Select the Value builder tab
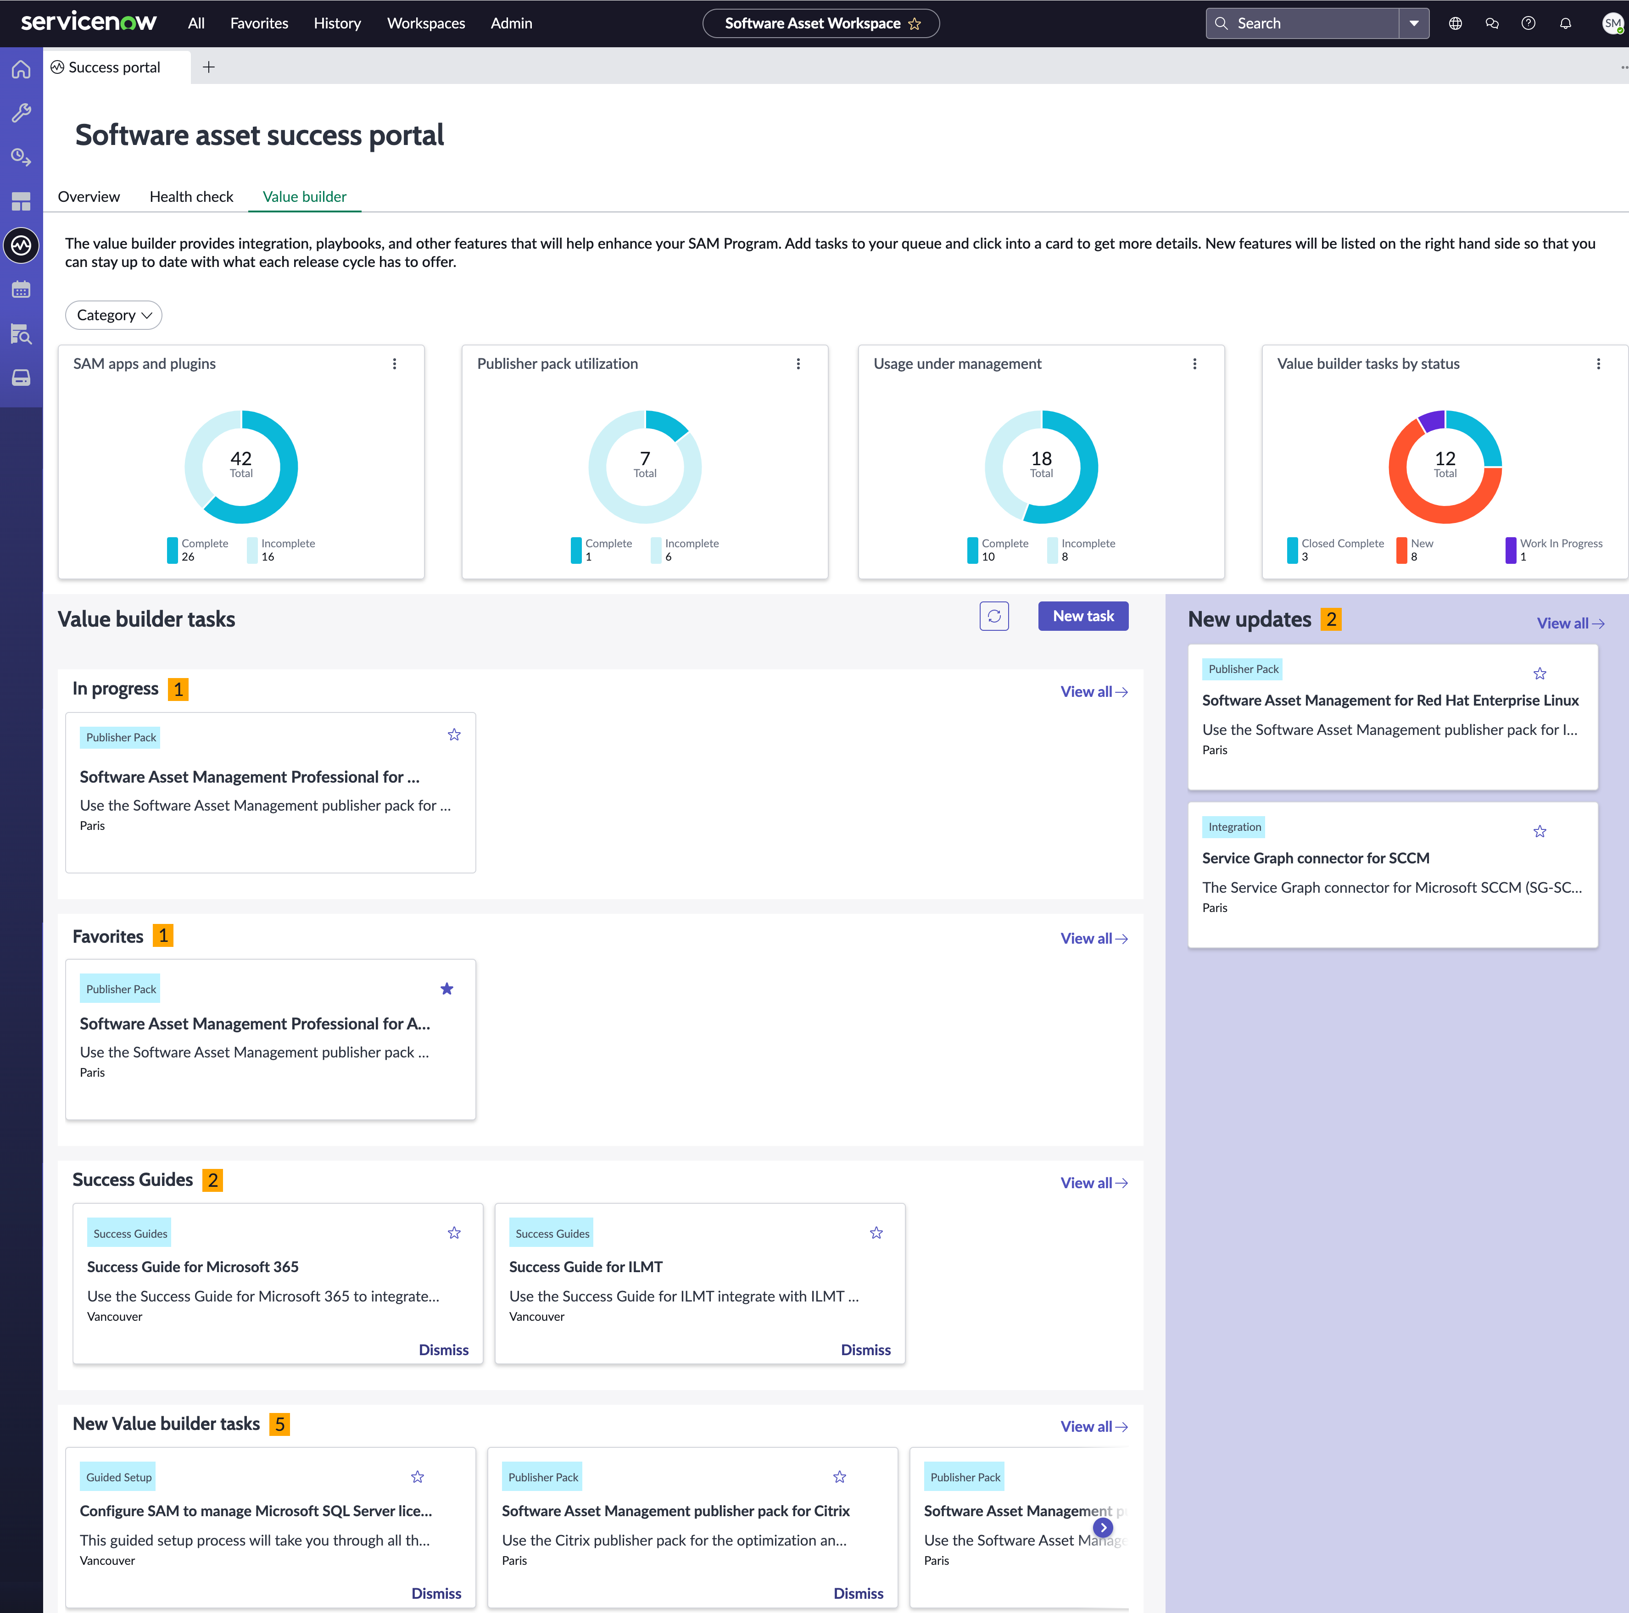Image resolution: width=1629 pixels, height=1613 pixels. 304,196
